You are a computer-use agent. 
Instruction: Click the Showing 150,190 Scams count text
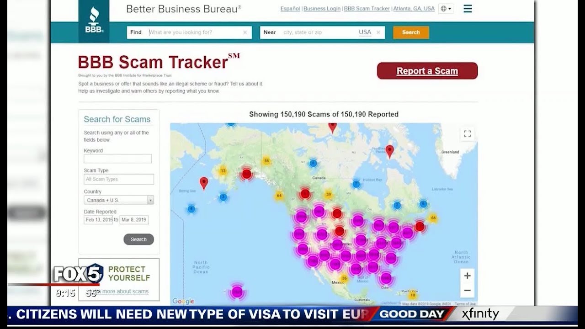(324, 114)
